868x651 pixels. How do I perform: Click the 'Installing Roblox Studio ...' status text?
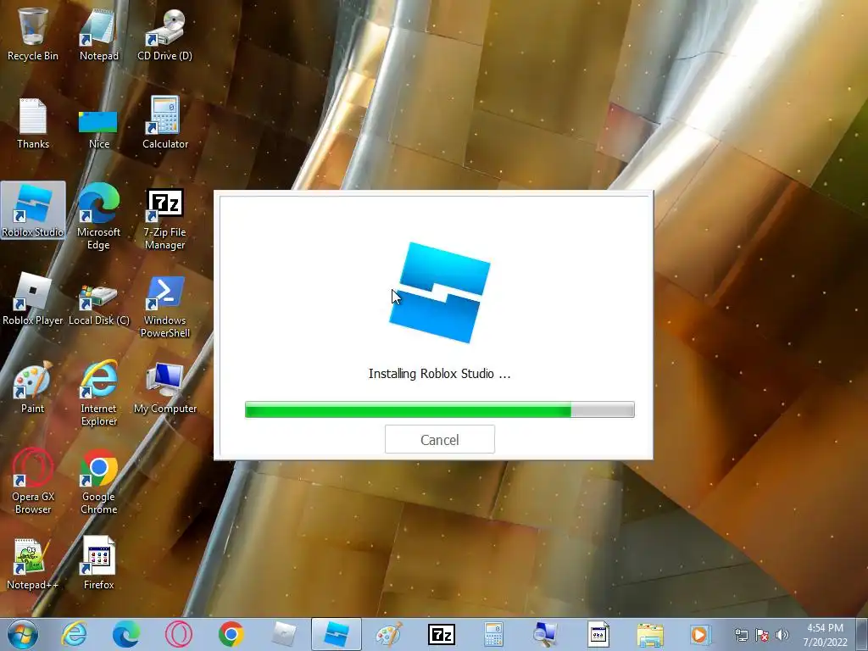point(440,374)
